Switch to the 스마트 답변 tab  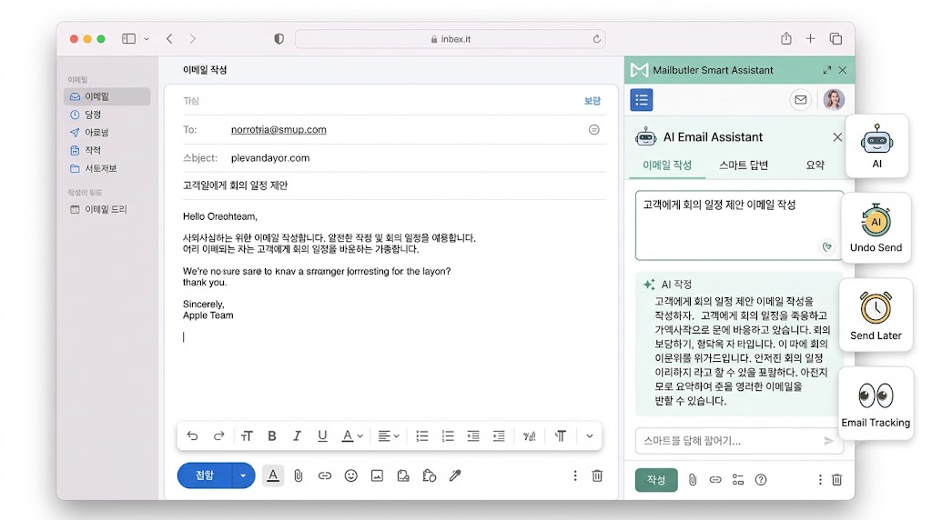click(744, 165)
